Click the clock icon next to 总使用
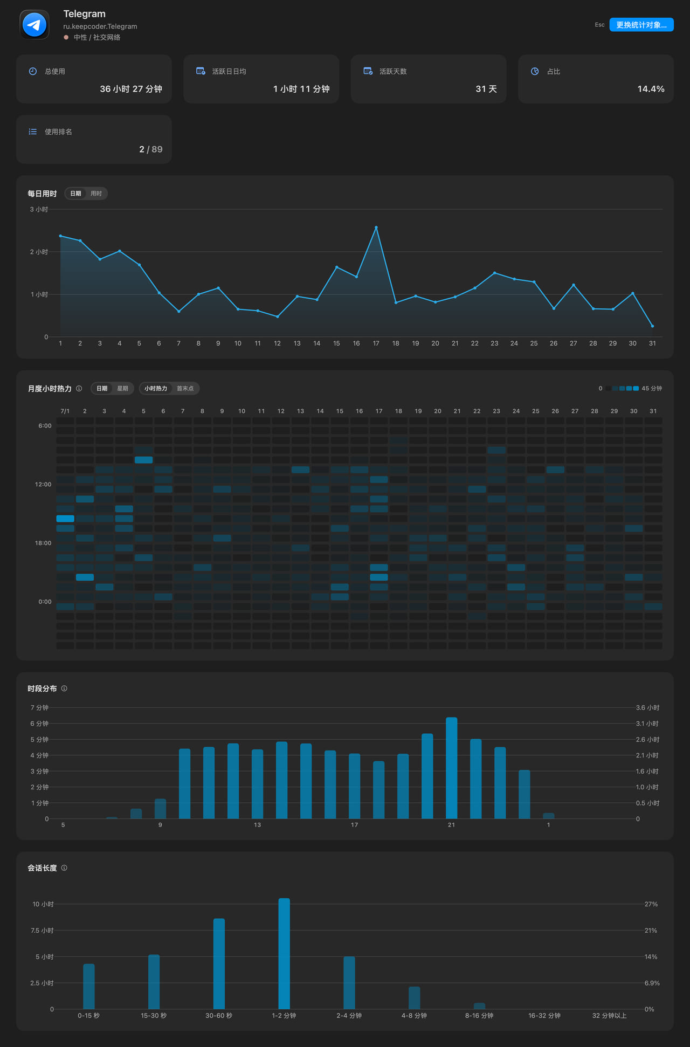This screenshot has width=690, height=1047. click(x=33, y=71)
